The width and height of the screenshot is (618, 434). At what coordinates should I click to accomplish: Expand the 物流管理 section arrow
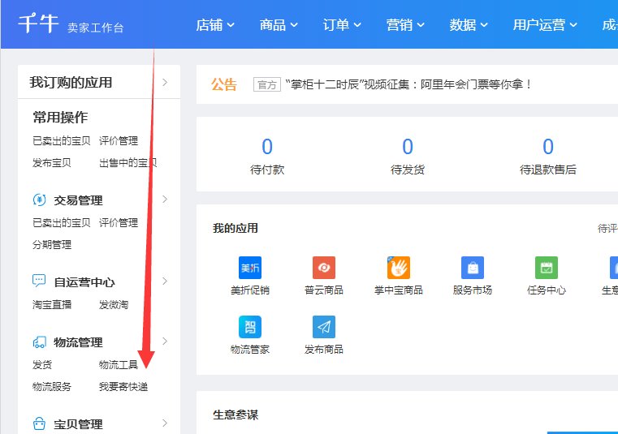click(165, 342)
